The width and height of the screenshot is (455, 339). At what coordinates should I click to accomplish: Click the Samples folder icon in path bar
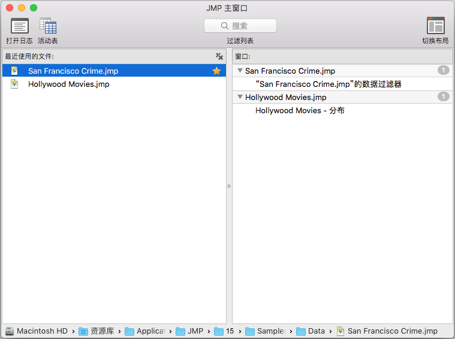click(250, 331)
